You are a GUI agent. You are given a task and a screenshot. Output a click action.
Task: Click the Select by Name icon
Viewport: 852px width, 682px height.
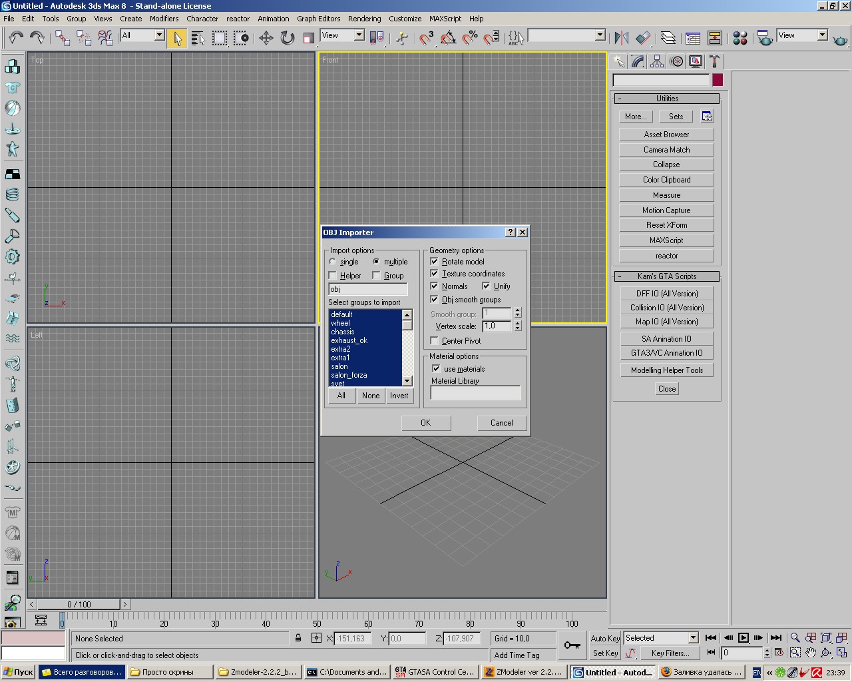coord(198,38)
